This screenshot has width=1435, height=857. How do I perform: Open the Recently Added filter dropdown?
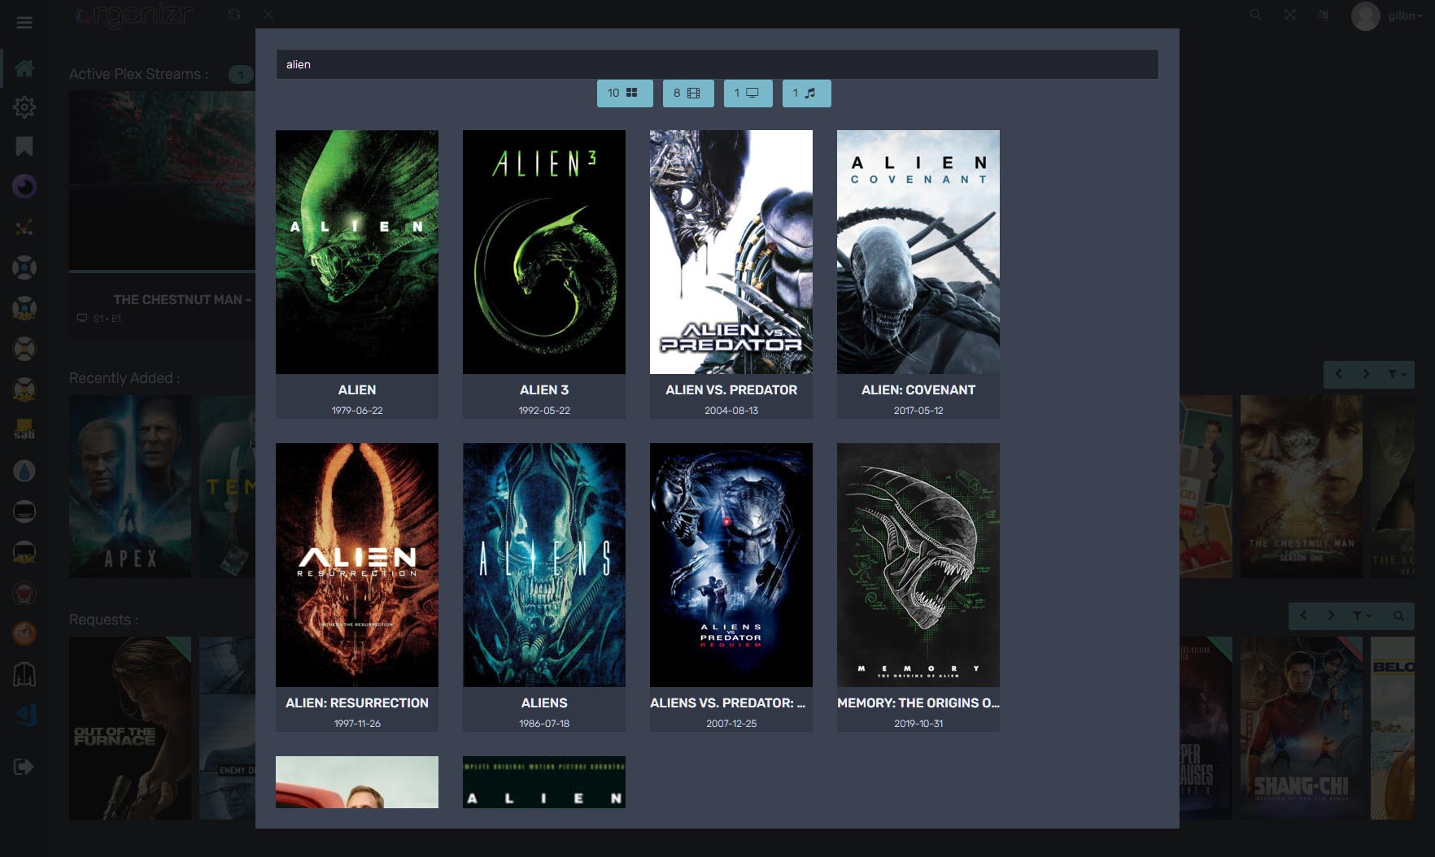[1396, 374]
